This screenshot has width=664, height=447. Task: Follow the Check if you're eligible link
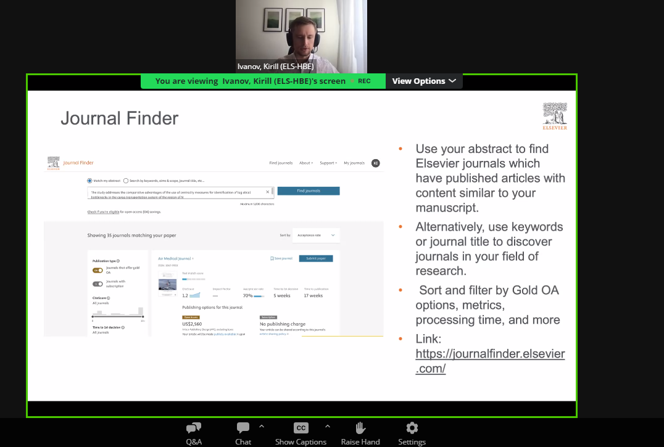103,212
